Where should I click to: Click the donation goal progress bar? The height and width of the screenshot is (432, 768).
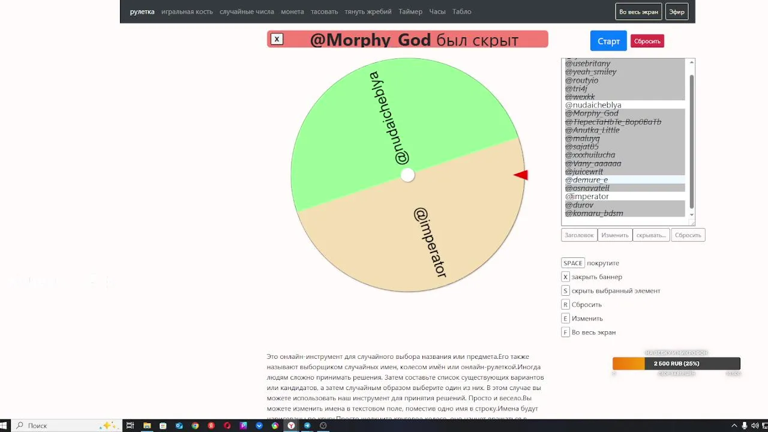[676, 364]
